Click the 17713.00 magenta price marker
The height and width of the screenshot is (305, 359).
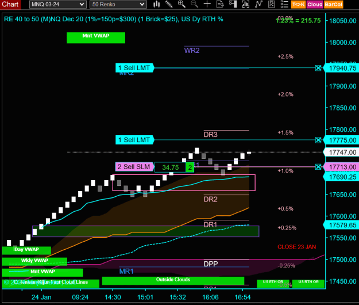[341, 167]
